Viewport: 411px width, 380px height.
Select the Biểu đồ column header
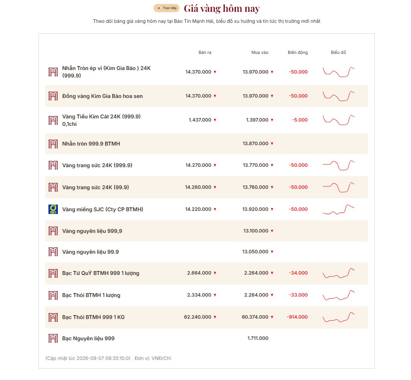tap(339, 52)
